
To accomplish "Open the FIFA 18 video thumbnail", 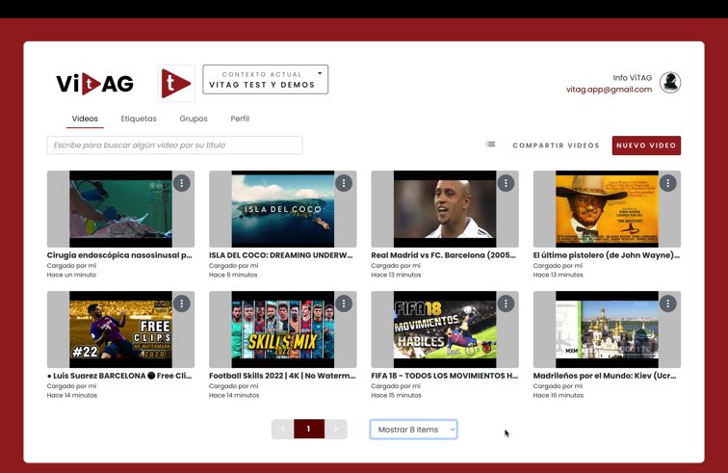I will coord(445,329).
